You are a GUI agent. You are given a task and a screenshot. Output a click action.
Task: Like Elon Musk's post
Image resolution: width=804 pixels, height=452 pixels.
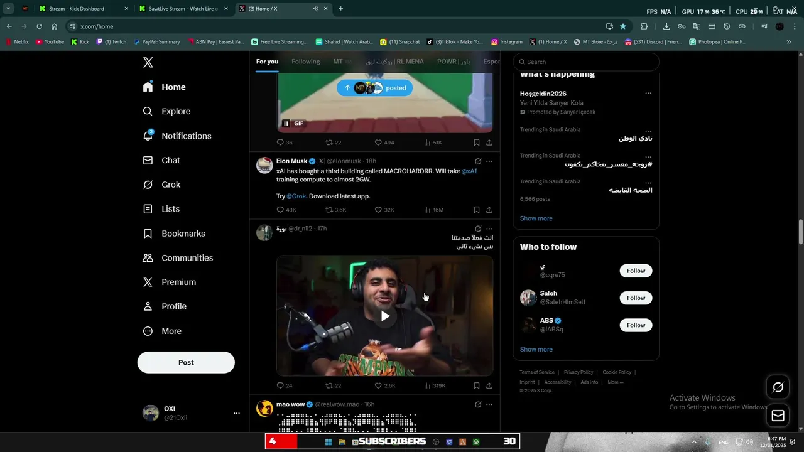pos(384,210)
